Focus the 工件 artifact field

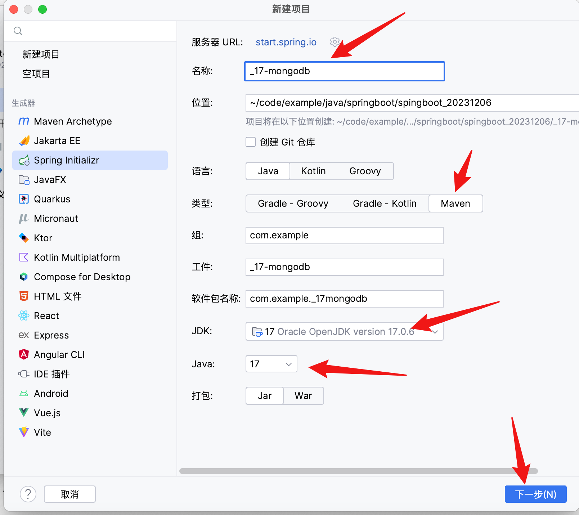coord(345,267)
